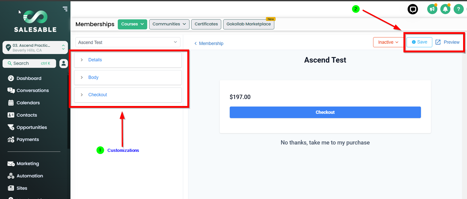467x199 pixels.
Task: Open the user profile icon beside Search
Action: [64, 63]
